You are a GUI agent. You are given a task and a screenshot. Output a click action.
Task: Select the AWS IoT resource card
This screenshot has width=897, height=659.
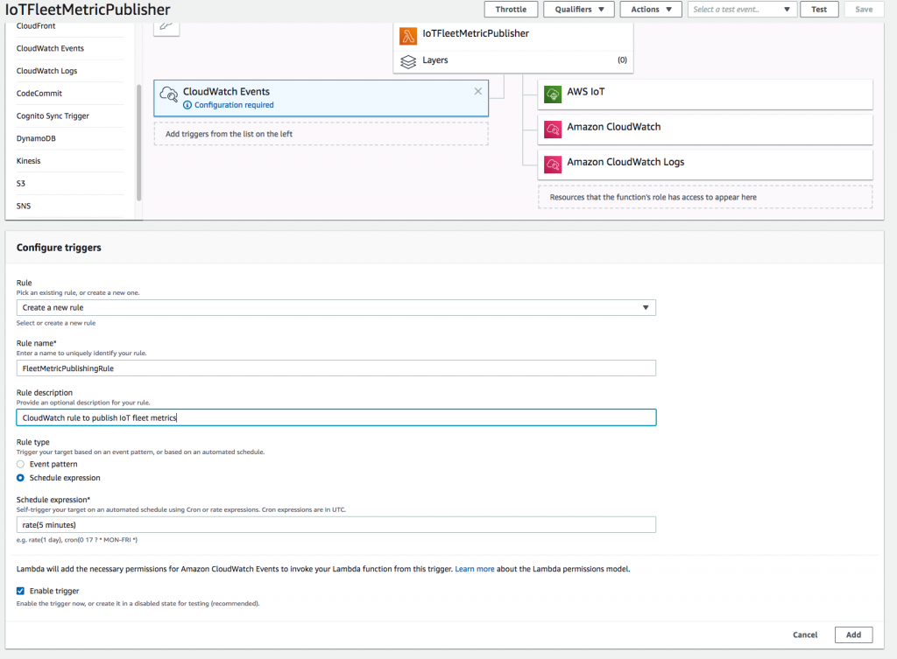point(705,95)
